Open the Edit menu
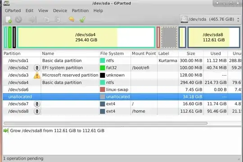Image resolution: width=243 pixels, height=162 pixels. (x=29, y=10)
